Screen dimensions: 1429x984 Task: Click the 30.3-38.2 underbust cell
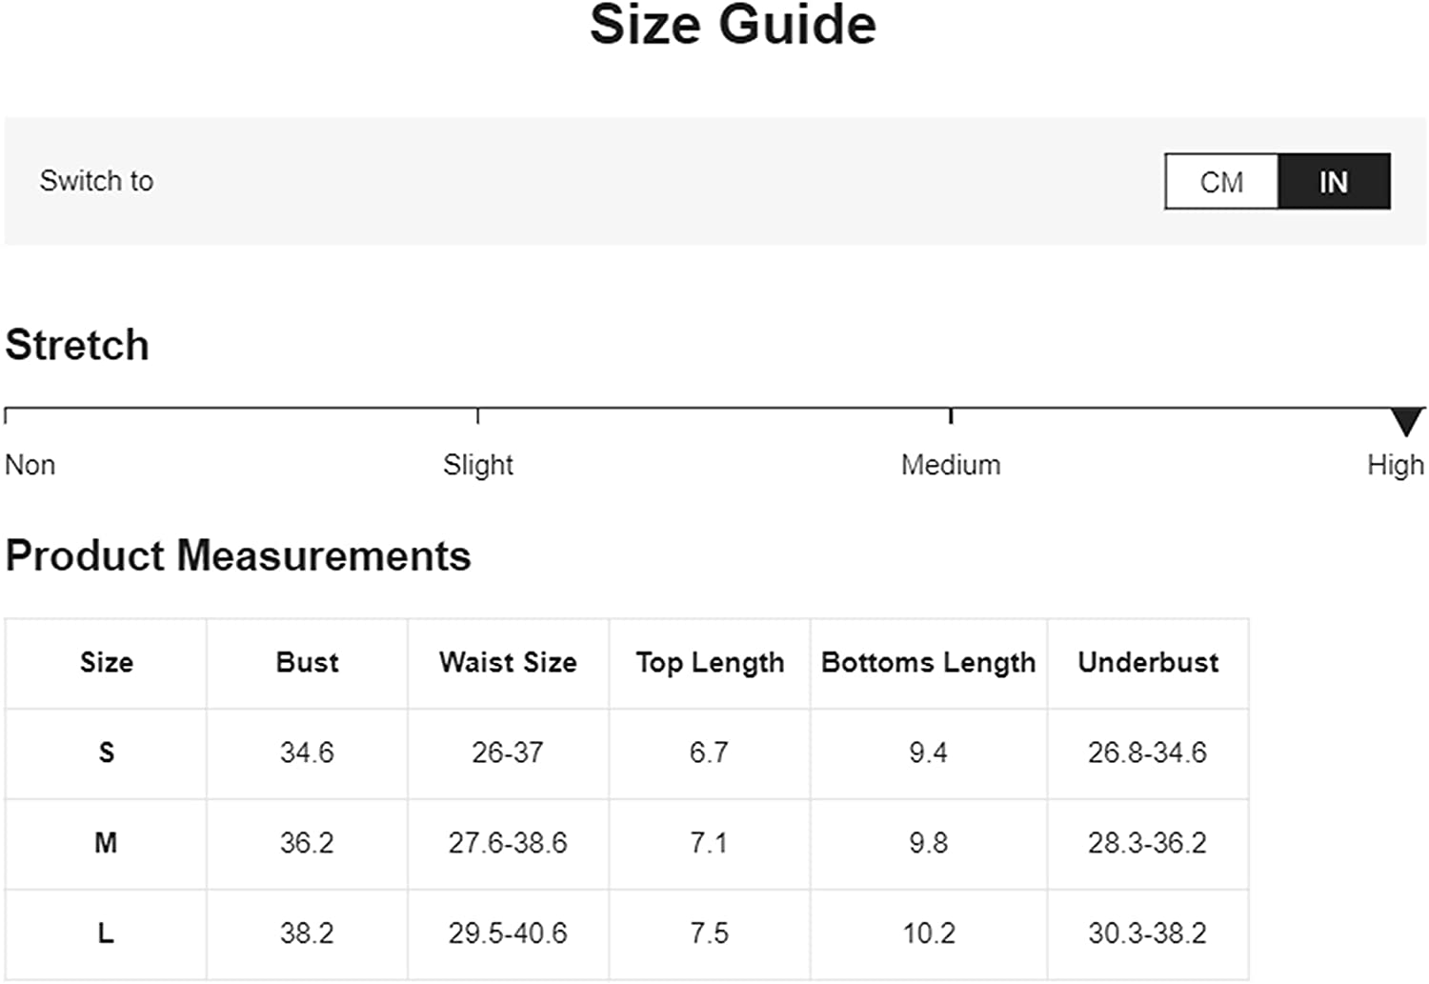click(x=1148, y=934)
